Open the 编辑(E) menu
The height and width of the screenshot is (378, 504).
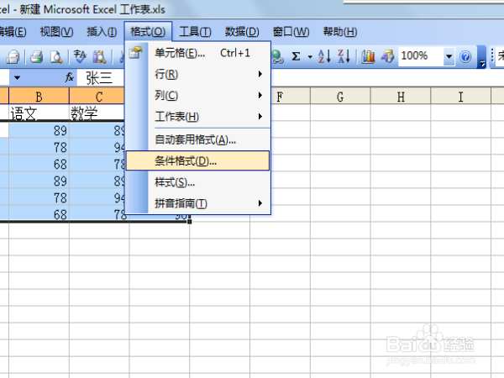click(13, 32)
